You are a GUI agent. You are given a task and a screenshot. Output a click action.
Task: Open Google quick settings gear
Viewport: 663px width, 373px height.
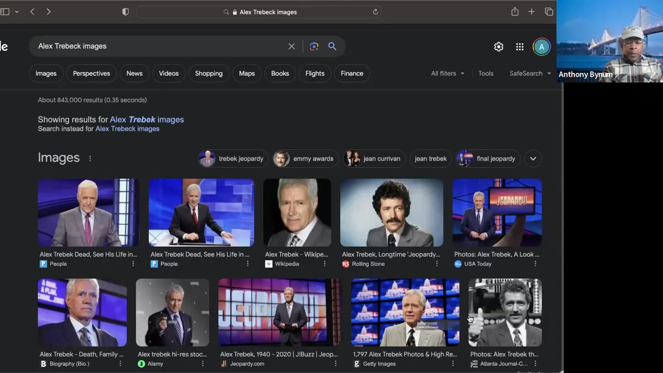coord(498,47)
